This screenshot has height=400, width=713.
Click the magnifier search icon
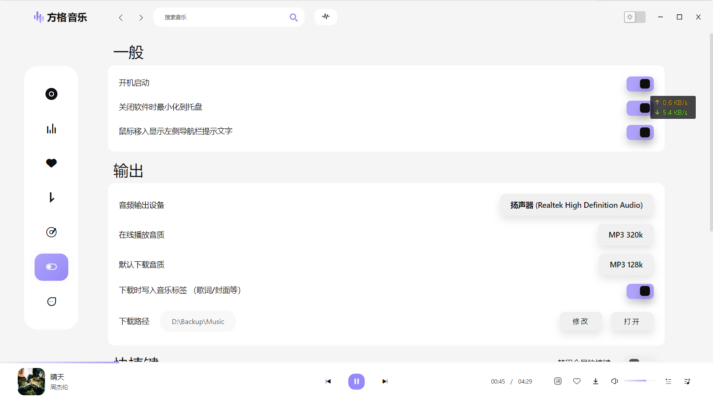pyautogui.click(x=293, y=17)
